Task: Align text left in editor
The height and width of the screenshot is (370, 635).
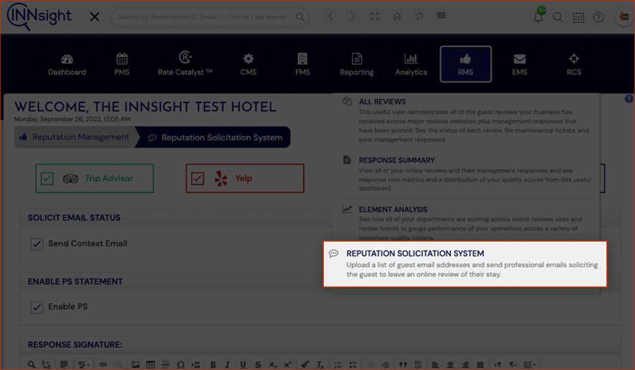Action: coord(435,364)
